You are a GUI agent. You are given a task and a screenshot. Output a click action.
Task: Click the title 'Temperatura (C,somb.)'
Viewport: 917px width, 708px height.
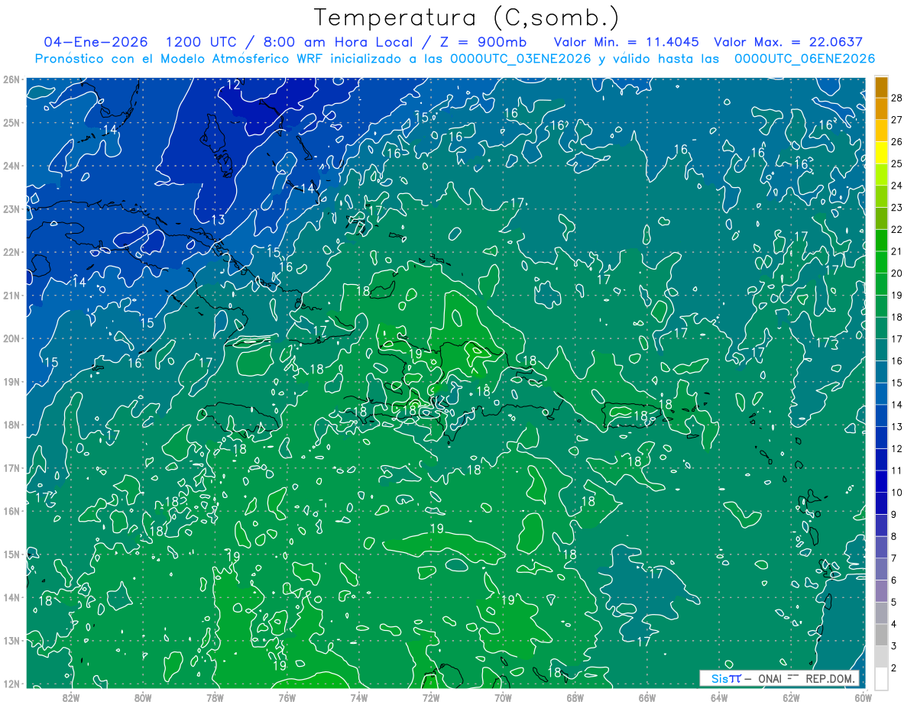coord(467,18)
